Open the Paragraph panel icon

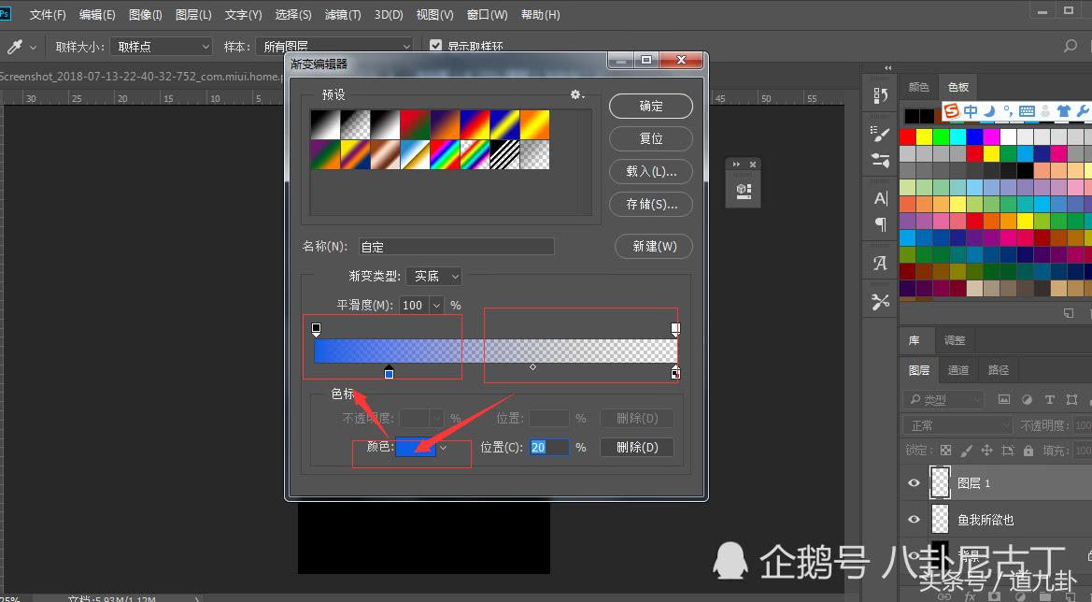coord(879,224)
